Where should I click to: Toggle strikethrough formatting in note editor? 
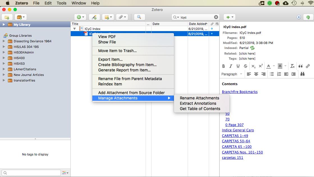point(245,66)
